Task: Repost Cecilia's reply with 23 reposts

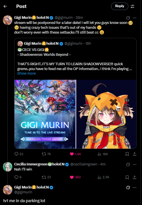Action: [x=46, y=177]
